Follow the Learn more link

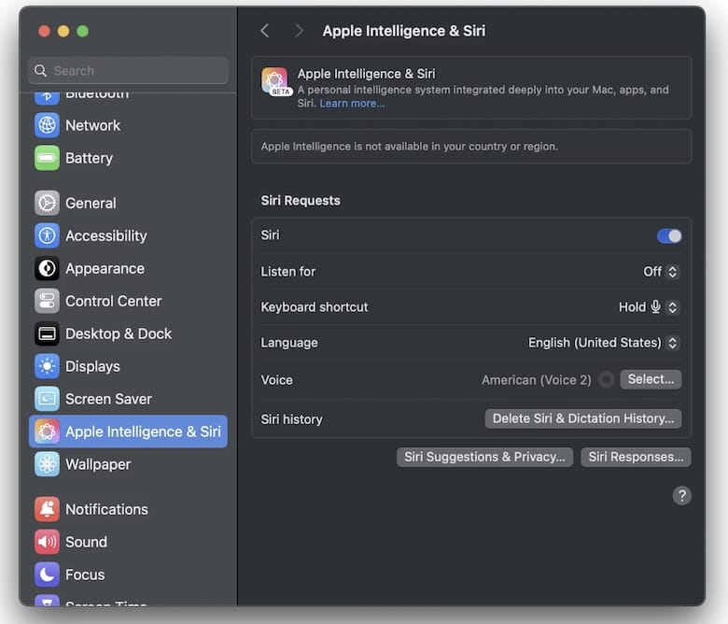(x=352, y=103)
